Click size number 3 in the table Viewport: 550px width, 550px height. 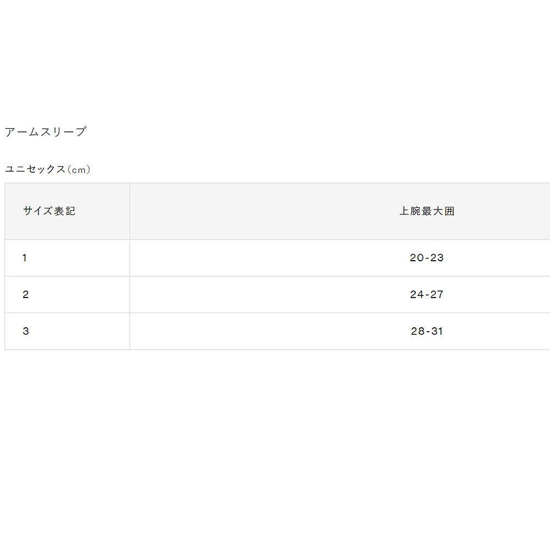(x=25, y=331)
